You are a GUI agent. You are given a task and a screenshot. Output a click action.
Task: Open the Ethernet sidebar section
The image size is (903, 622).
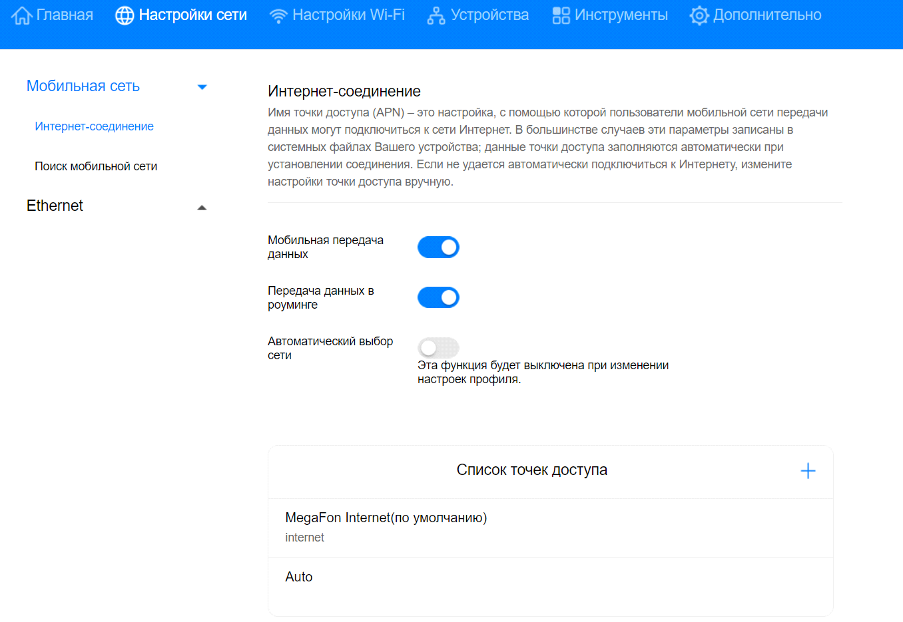(55, 206)
